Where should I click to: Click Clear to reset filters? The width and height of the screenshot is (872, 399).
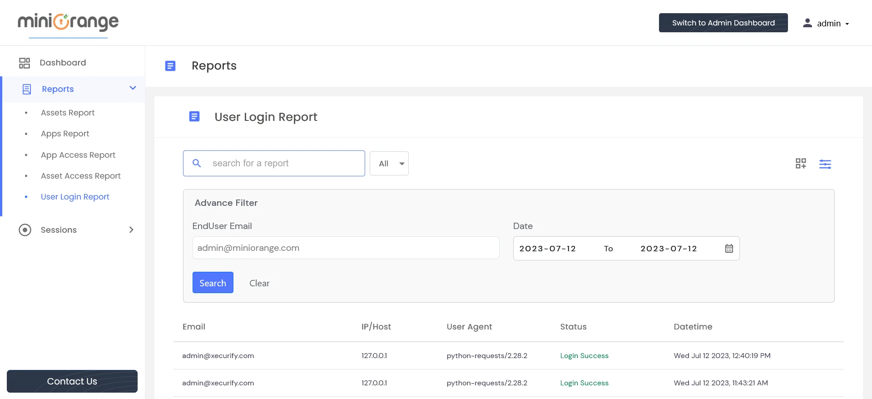[x=259, y=283]
